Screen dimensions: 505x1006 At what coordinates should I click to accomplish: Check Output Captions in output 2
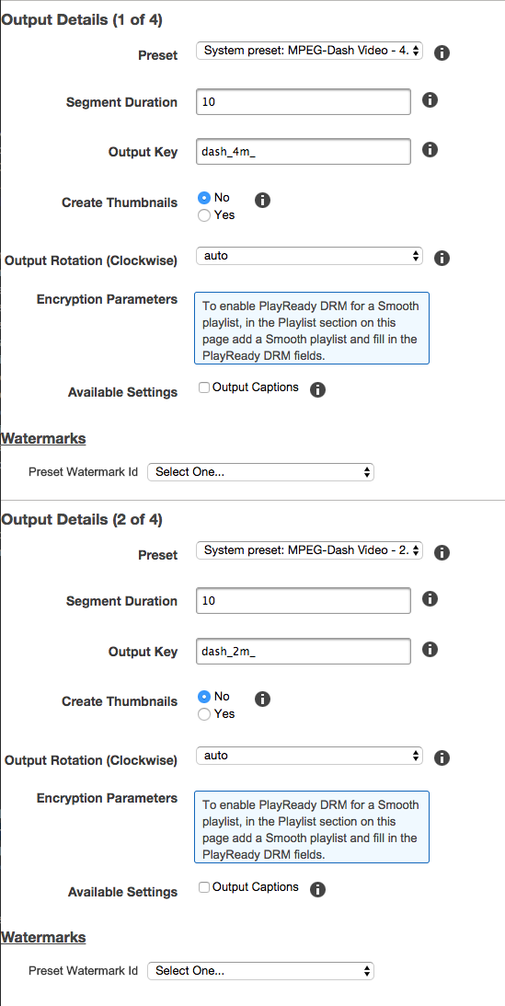pos(204,887)
